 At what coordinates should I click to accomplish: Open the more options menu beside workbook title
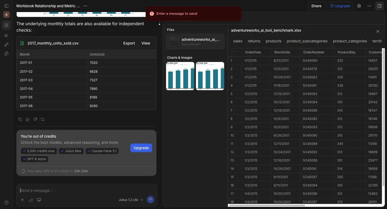[85, 6]
